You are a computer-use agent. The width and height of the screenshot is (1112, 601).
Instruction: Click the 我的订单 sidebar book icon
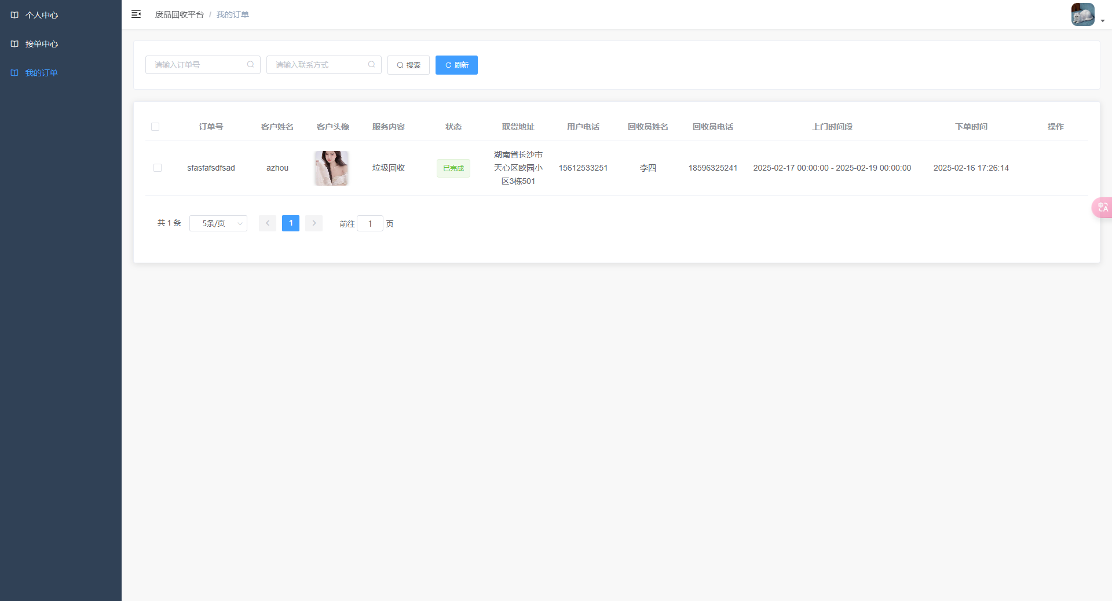[14, 73]
